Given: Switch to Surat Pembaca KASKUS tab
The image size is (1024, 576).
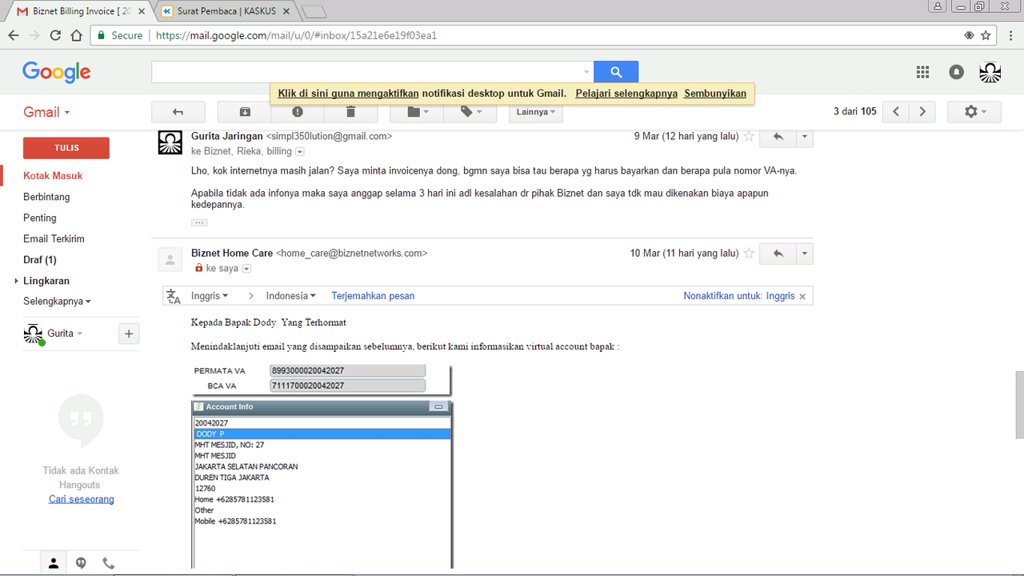Looking at the screenshot, I should pos(226,12).
